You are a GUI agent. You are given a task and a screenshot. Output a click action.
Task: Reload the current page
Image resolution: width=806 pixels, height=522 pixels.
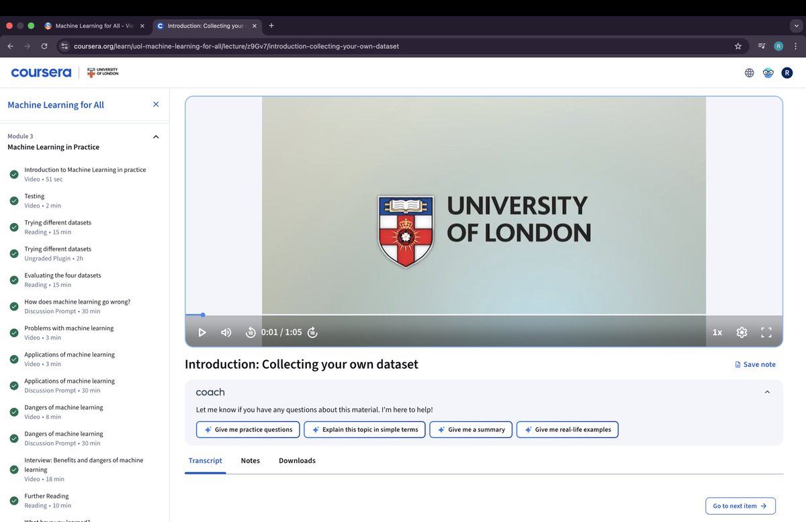coord(44,46)
